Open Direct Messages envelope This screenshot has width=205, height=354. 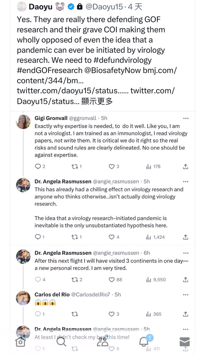click(185, 342)
